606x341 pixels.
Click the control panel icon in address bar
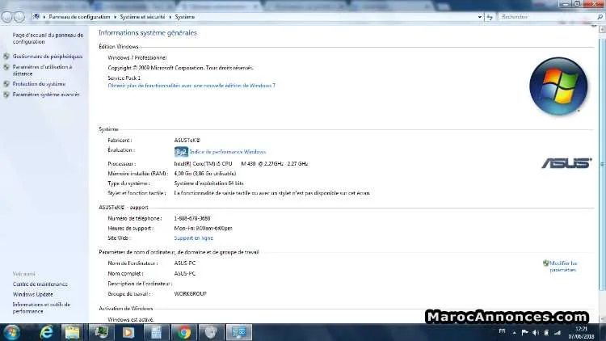(x=36, y=17)
